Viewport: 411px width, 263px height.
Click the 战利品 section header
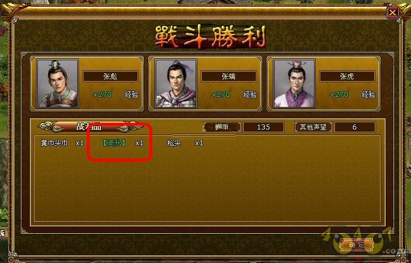pyautogui.click(x=90, y=127)
